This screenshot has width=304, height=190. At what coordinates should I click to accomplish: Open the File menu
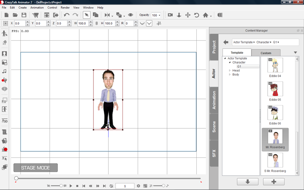pos(4,7)
